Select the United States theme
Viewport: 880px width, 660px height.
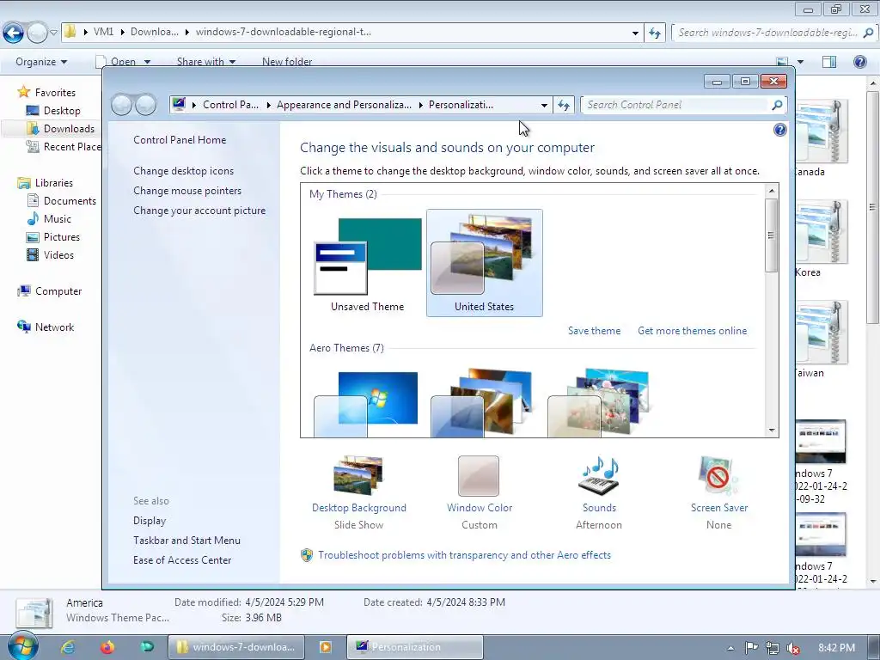485,263
